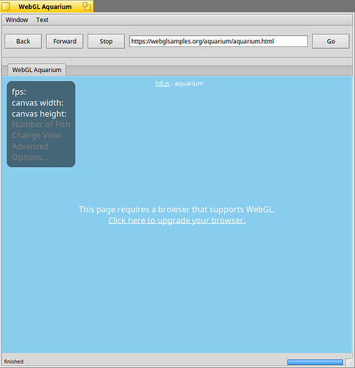355x368 pixels.
Task: Click the finished status text
Action: pyautogui.click(x=14, y=361)
